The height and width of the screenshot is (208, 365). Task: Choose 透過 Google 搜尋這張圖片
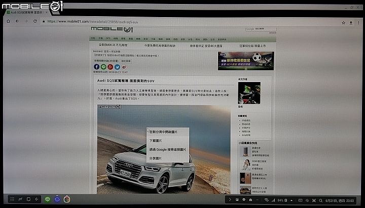point(168,149)
